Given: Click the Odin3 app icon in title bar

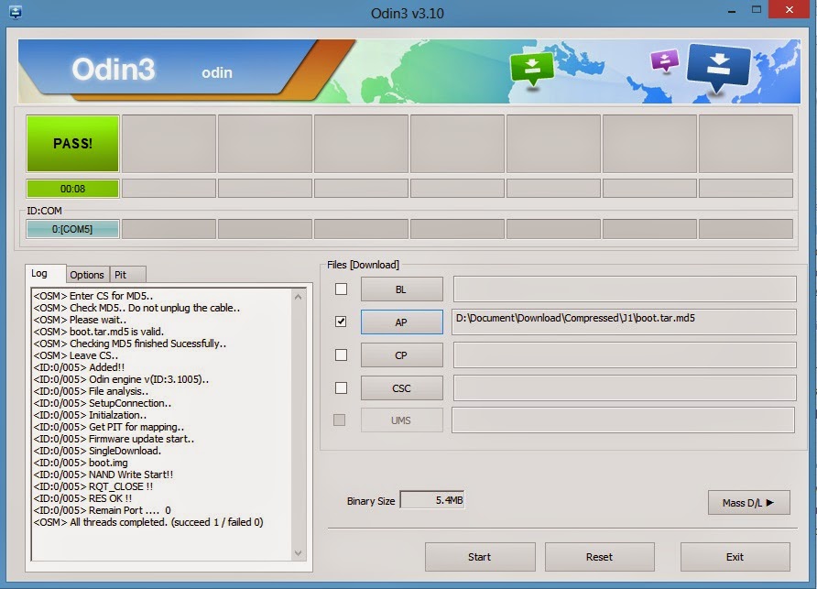Looking at the screenshot, I should 16,12.
